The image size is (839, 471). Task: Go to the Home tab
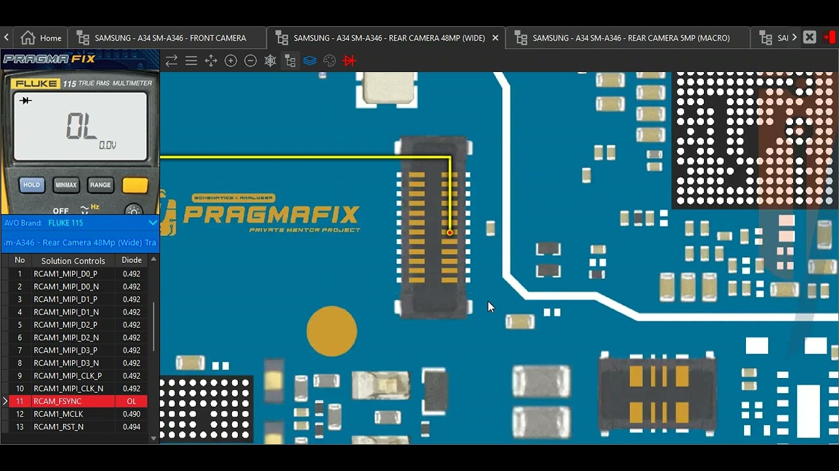(41, 38)
